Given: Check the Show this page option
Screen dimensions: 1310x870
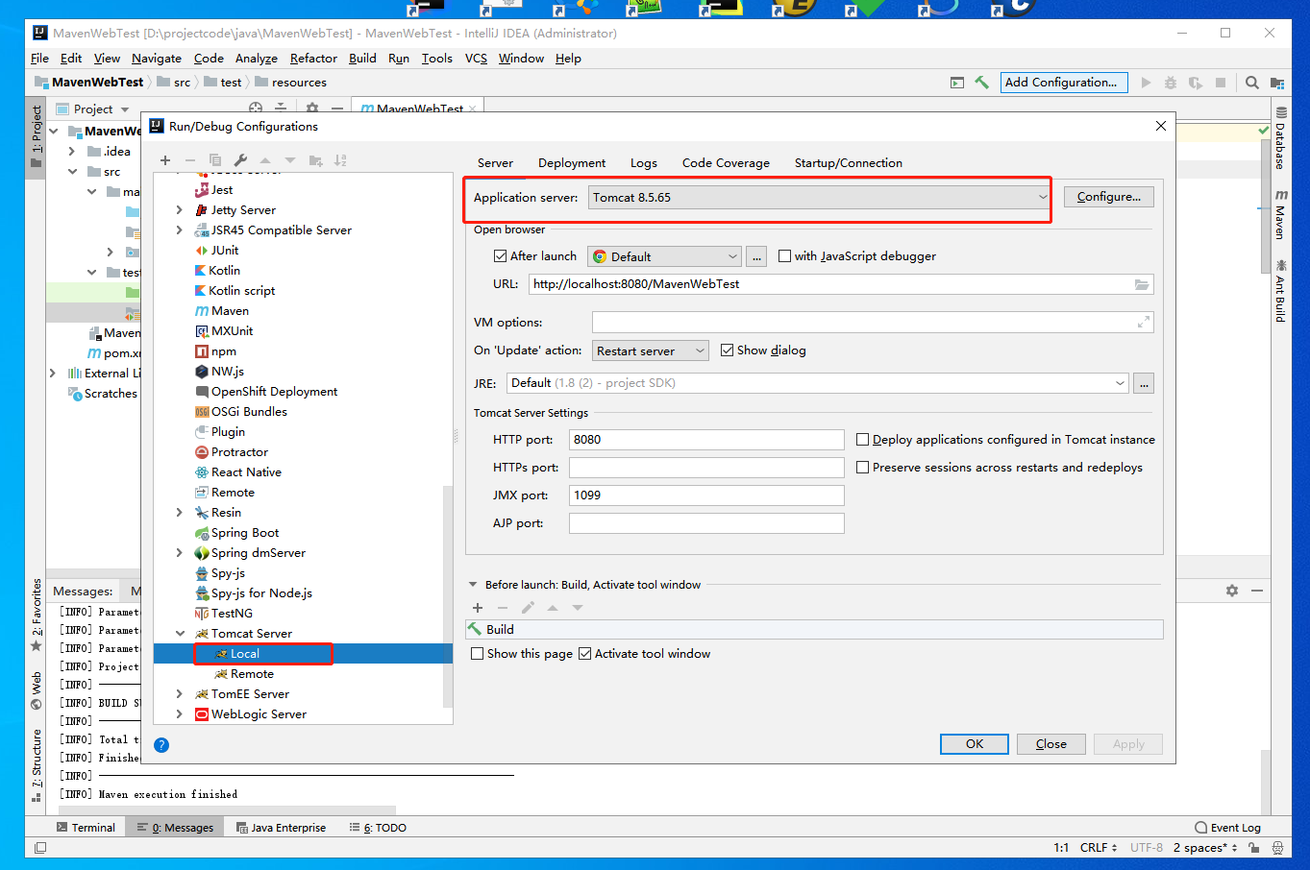Looking at the screenshot, I should pyautogui.click(x=477, y=654).
